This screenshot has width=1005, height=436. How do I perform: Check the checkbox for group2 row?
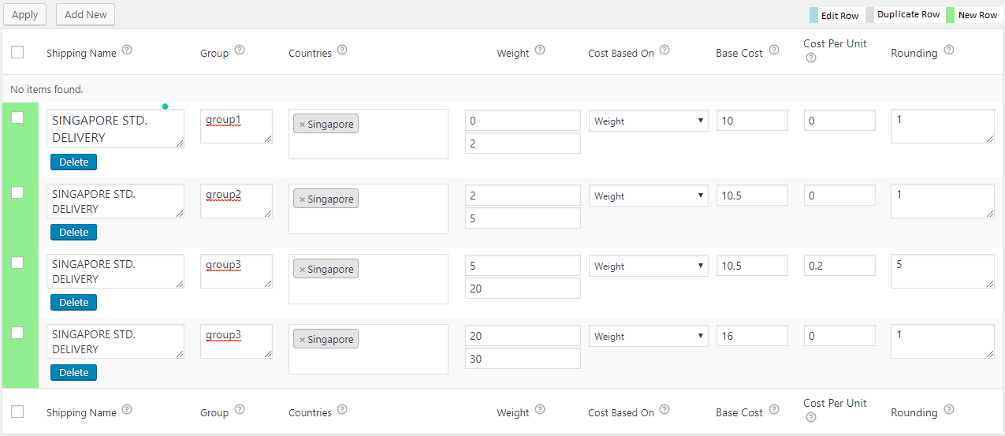[x=17, y=192]
